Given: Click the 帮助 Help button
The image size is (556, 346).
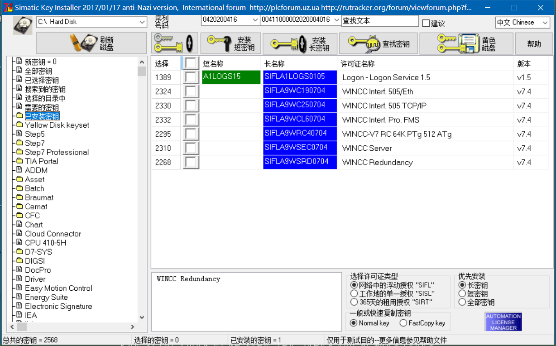Looking at the screenshot, I should (x=534, y=43).
